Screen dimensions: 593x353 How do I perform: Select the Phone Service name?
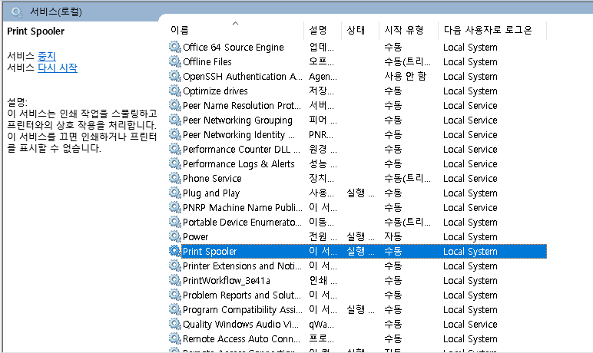click(212, 178)
